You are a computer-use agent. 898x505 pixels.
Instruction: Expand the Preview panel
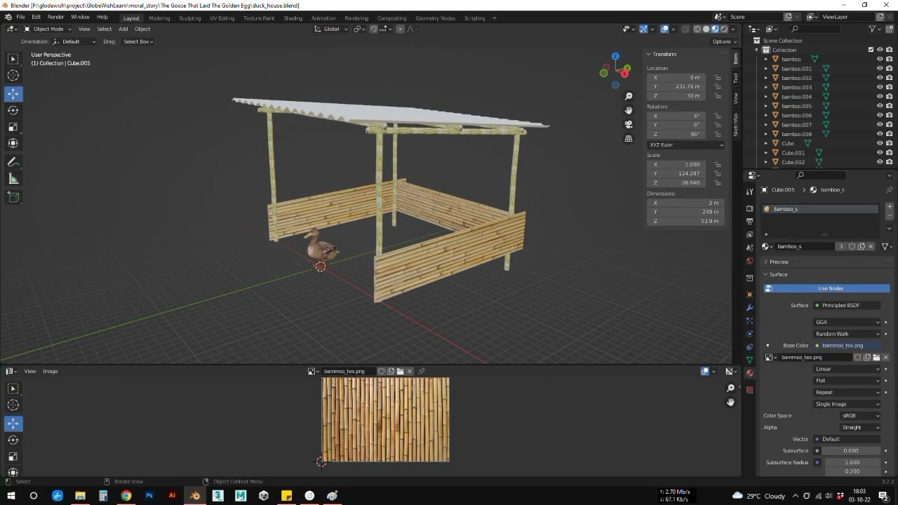tap(779, 262)
